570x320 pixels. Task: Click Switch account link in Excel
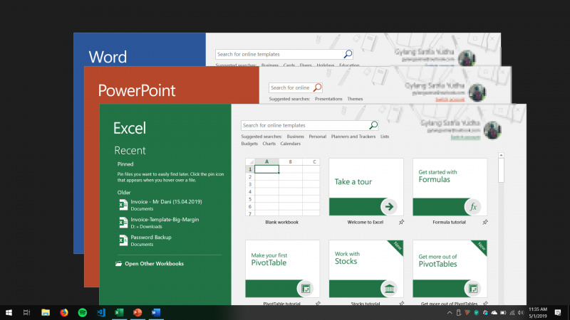click(466, 137)
